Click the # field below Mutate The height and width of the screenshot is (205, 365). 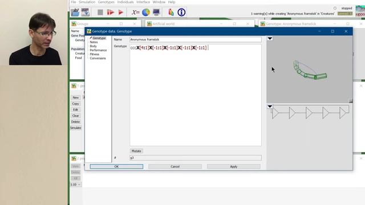196,158
